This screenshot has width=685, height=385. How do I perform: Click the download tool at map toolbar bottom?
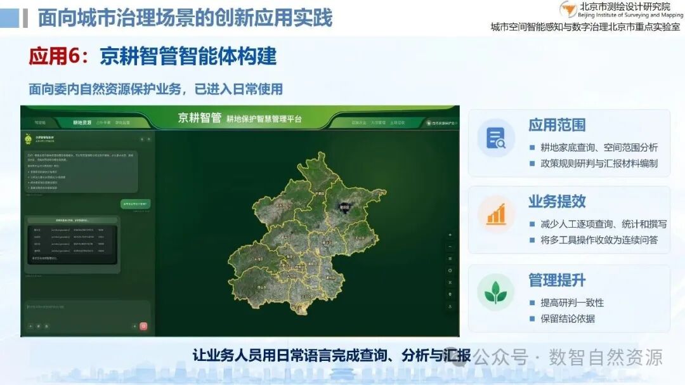click(450, 306)
